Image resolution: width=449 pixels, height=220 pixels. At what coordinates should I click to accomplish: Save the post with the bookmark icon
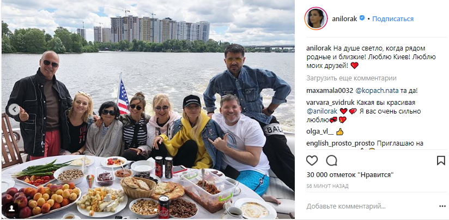(441, 160)
